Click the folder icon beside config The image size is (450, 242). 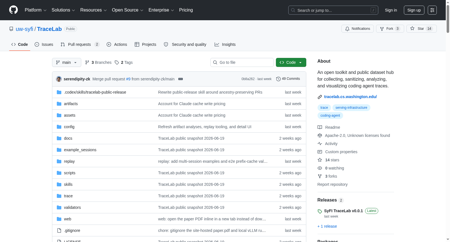click(59, 127)
